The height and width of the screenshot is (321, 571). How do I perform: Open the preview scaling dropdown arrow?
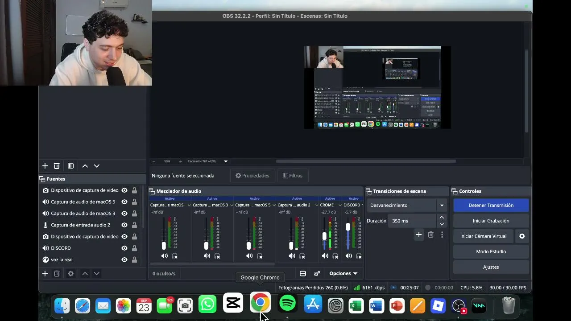226,161
